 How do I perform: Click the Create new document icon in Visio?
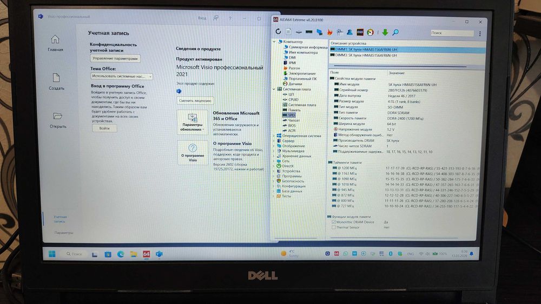(x=56, y=78)
